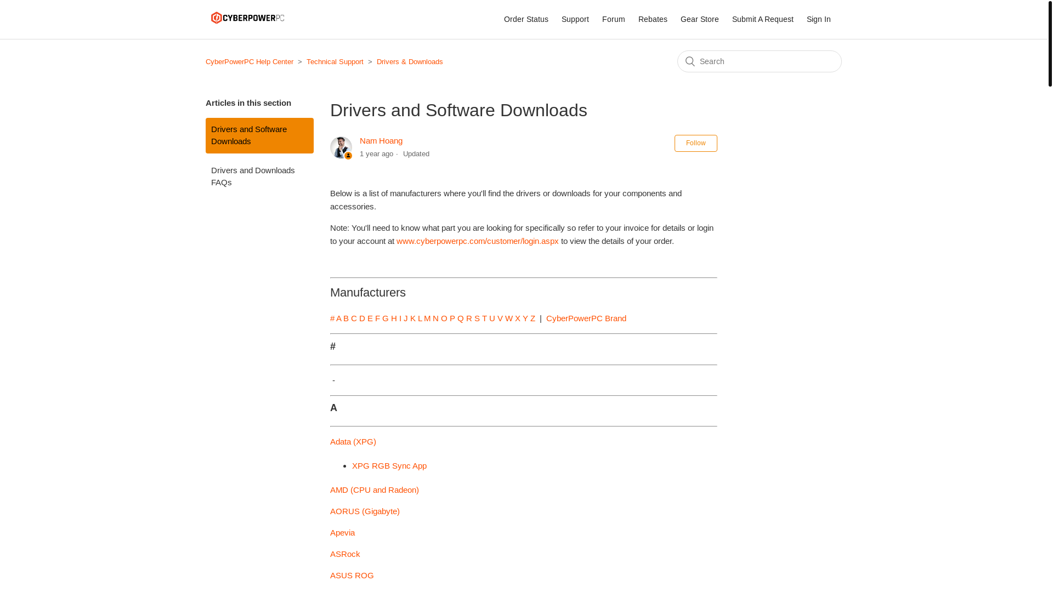This screenshot has width=1053, height=592.
Task: Open ASUS ROG manufacturer link
Action: (x=352, y=576)
